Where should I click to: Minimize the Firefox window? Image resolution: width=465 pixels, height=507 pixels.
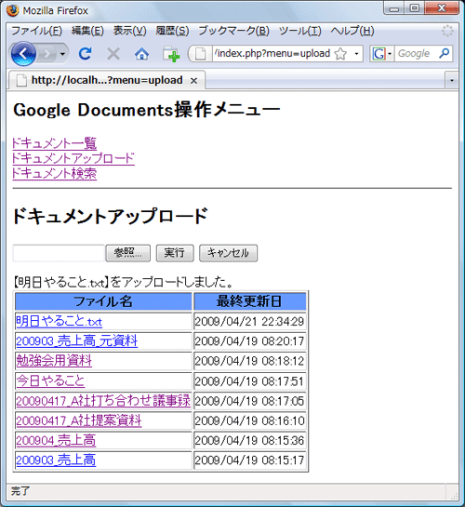(394, 7)
